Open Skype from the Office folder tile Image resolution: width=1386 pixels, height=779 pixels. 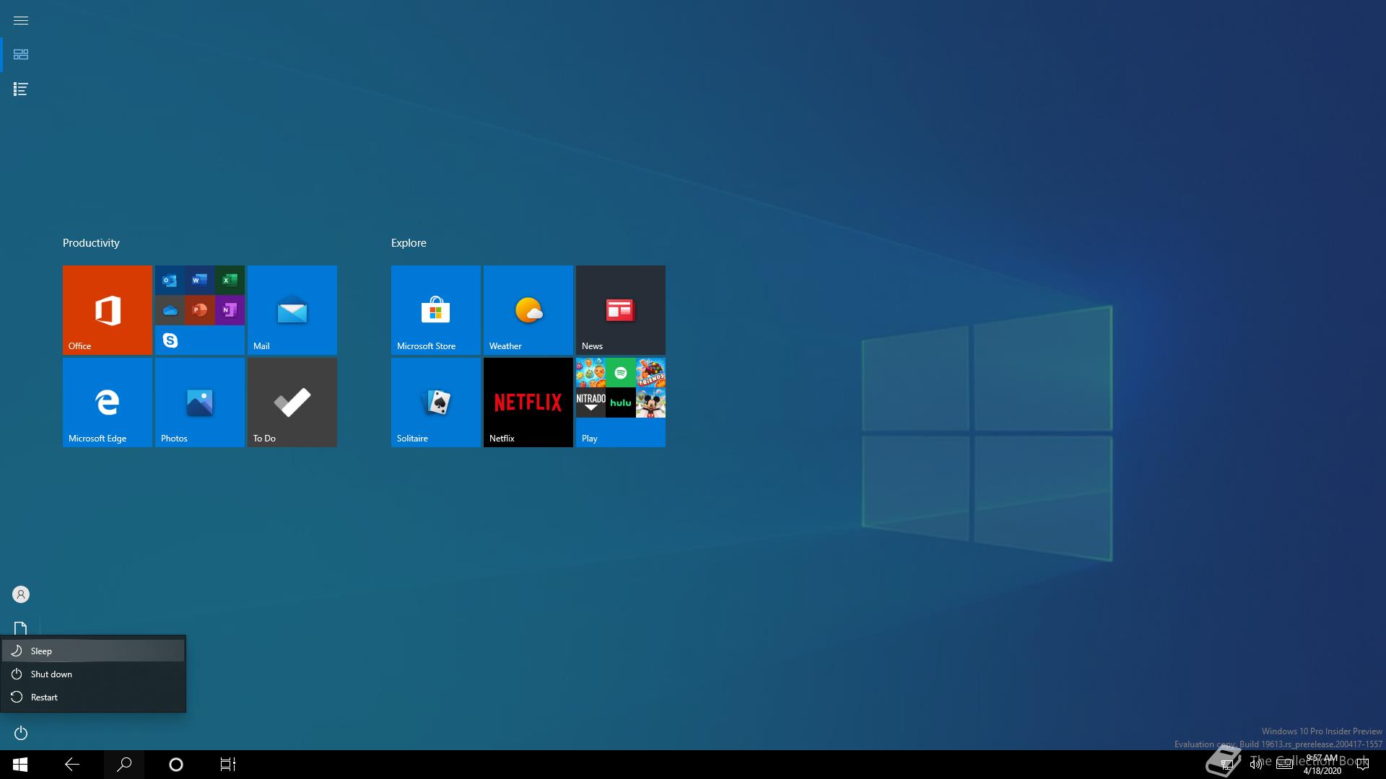170,340
